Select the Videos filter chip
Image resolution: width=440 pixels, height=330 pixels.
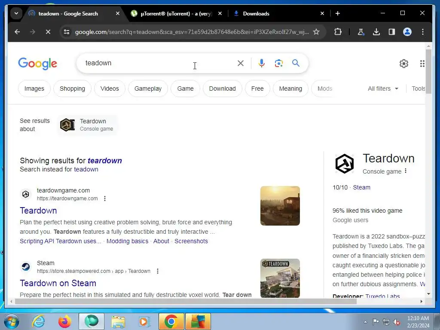click(110, 89)
